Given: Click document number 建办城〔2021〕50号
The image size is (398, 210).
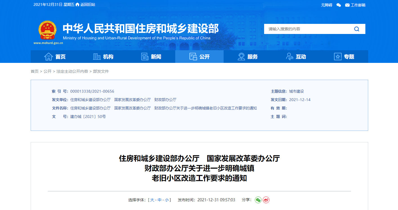Looking at the screenshot, I should point(88,117).
